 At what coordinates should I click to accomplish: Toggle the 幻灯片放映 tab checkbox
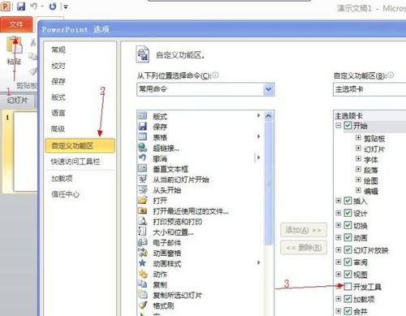348,249
